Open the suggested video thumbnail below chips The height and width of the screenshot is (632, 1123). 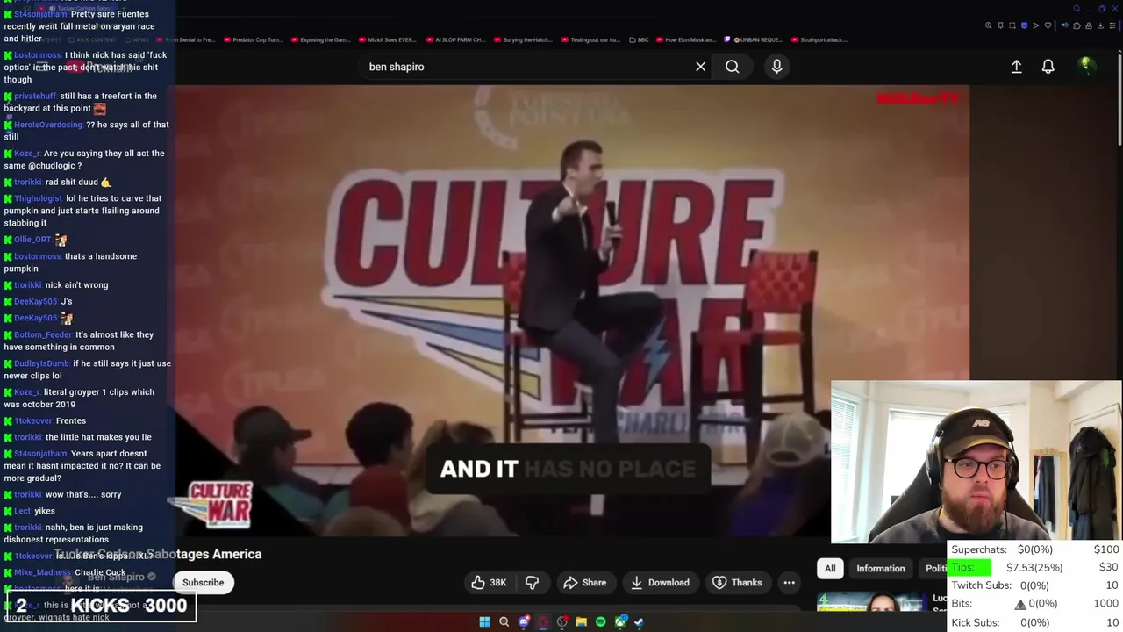871,602
